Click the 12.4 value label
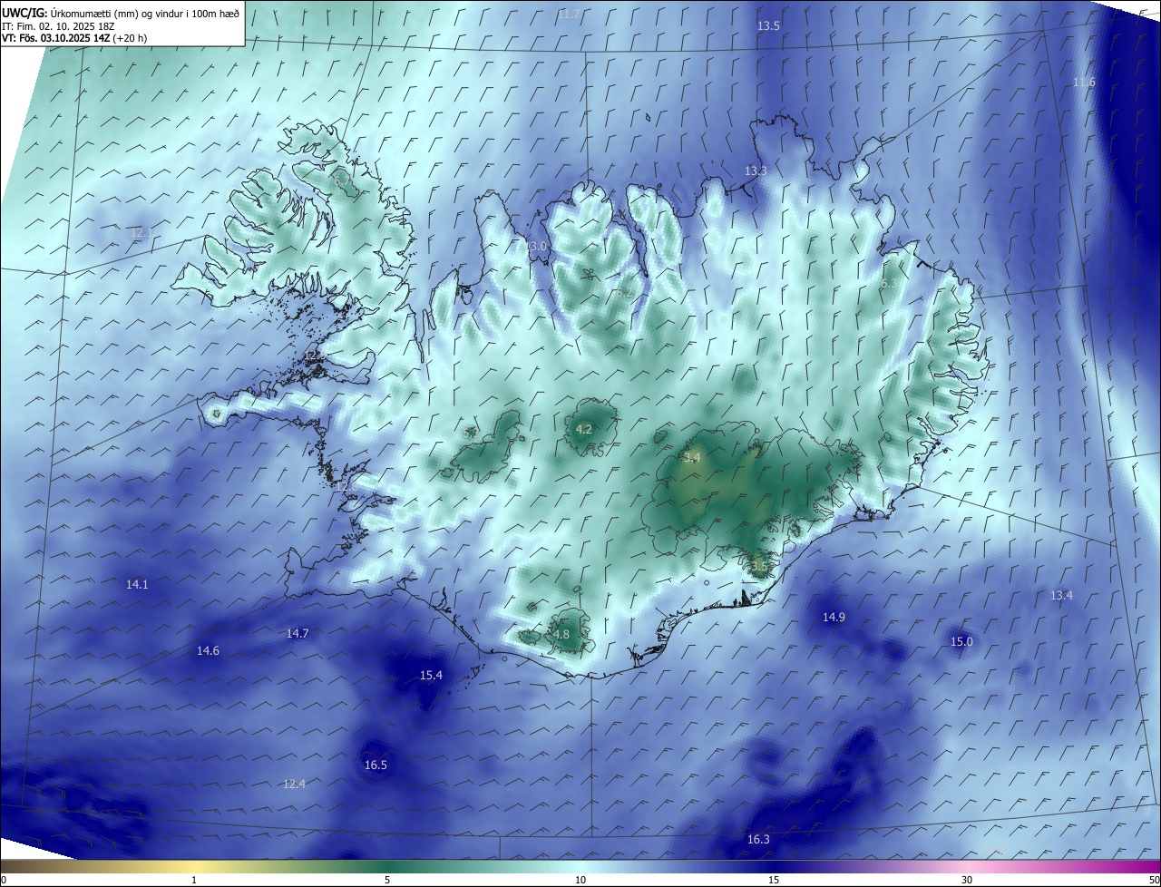Image resolution: width=1161 pixels, height=887 pixels. coord(294,785)
